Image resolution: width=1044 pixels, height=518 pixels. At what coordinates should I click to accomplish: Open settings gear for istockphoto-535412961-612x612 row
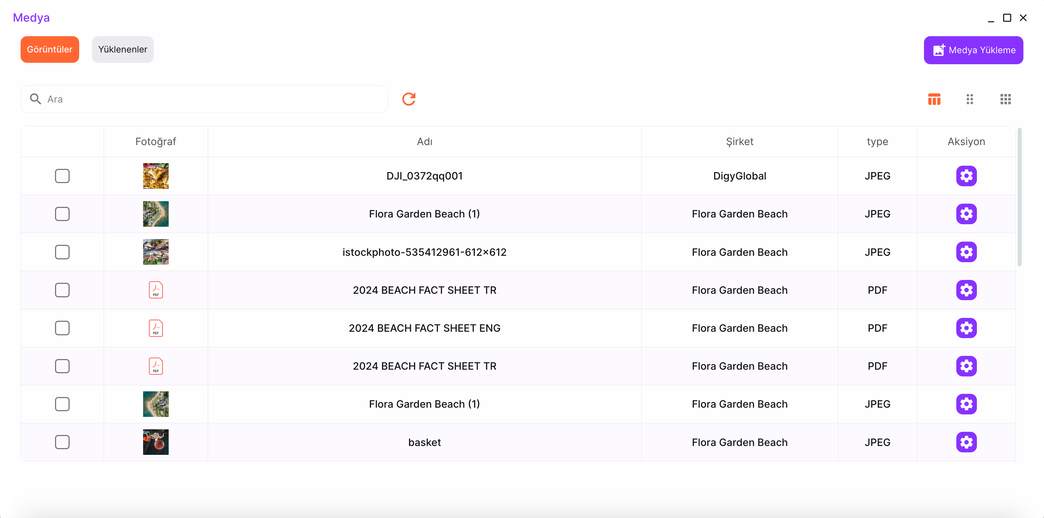[x=966, y=252]
